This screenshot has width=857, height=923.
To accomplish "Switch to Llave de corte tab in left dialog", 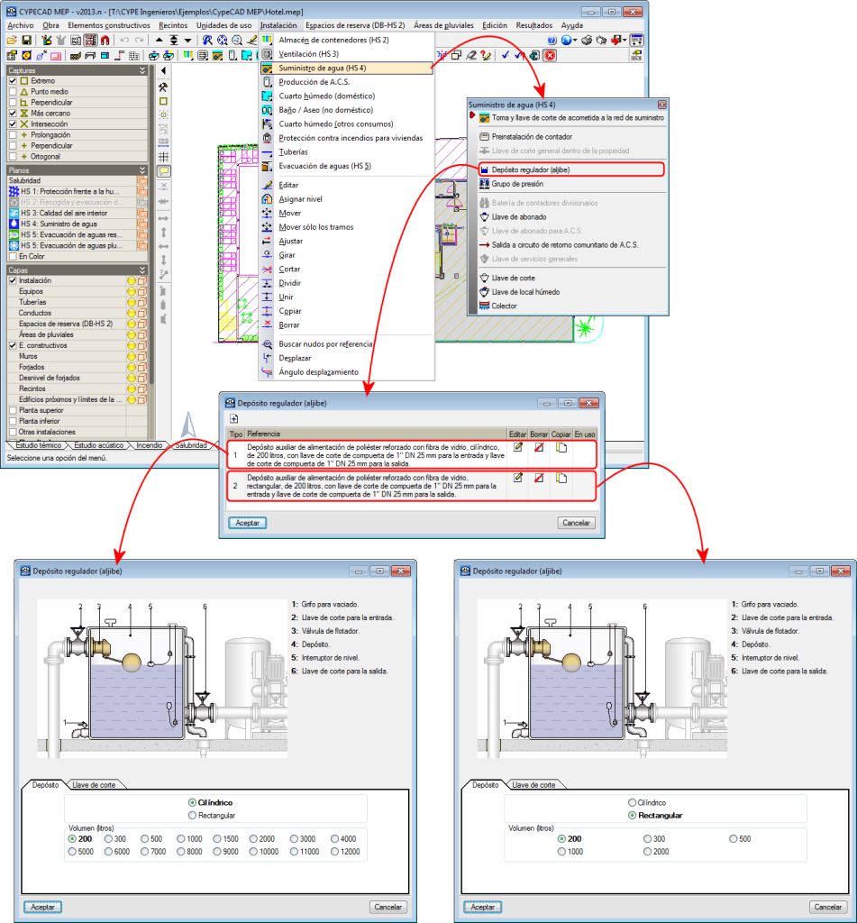I will click(94, 785).
